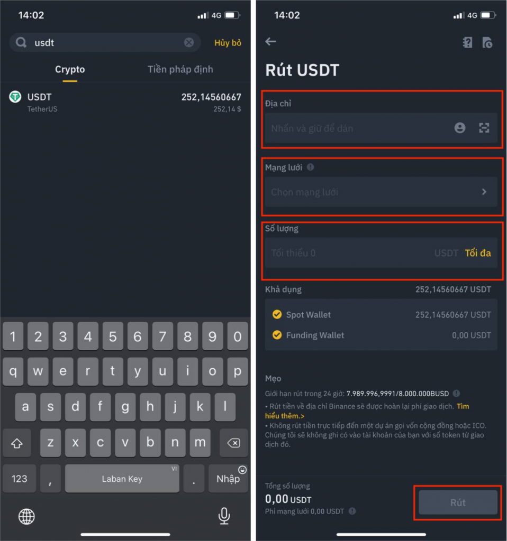Image resolution: width=507 pixels, height=541 pixels.
Task: Select the Crypto tab
Action: (70, 69)
